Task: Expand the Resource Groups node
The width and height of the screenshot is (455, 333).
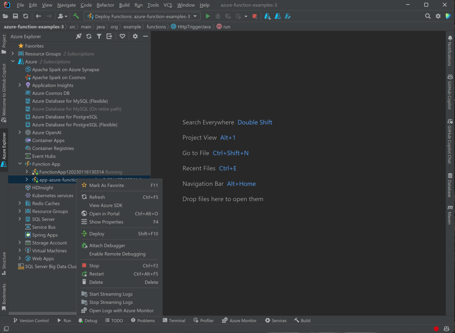Action: point(12,54)
